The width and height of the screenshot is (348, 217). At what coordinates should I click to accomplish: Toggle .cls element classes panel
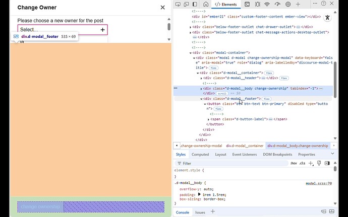point(302,163)
